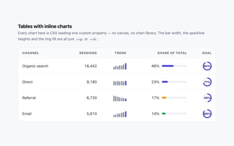Click the Direct trend sparkline
The image size is (234, 146).
click(x=120, y=83)
